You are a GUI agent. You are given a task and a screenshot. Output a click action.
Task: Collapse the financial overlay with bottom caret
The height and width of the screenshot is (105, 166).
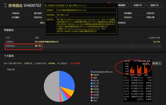pos(138,101)
